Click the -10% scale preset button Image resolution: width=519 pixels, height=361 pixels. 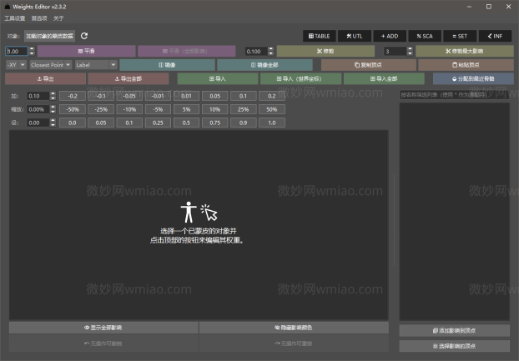tap(129, 109)
